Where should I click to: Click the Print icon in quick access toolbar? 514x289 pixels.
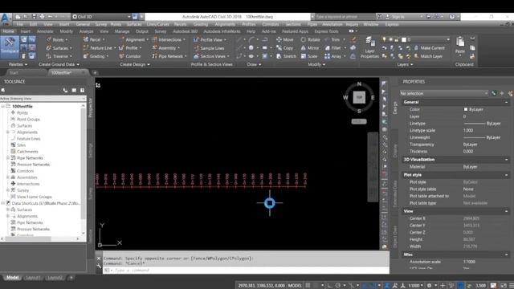pyautogui.click(x=42, y=16)
